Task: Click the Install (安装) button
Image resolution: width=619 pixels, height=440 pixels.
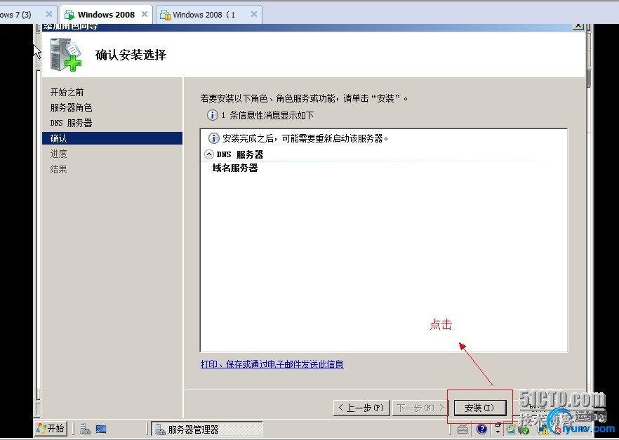Action: click(479, 408)
